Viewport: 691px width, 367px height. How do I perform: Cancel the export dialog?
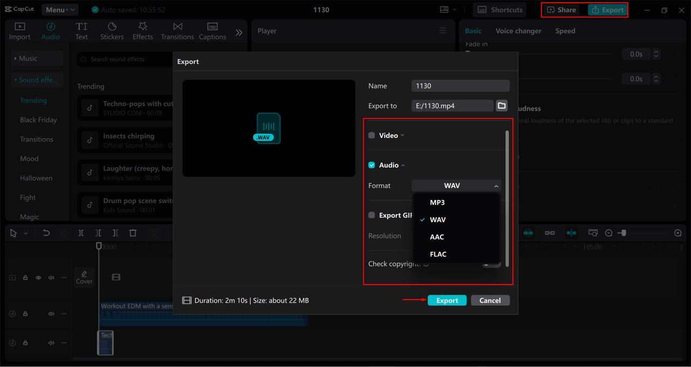(x=490, y=300)
